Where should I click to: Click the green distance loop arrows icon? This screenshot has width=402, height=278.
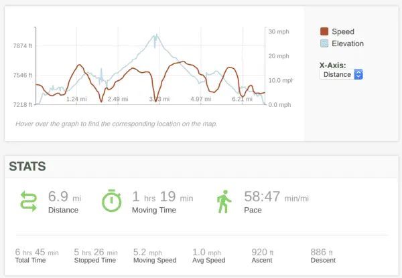pos(28,201)
